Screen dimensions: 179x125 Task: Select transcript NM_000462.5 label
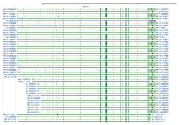(11, 117)
